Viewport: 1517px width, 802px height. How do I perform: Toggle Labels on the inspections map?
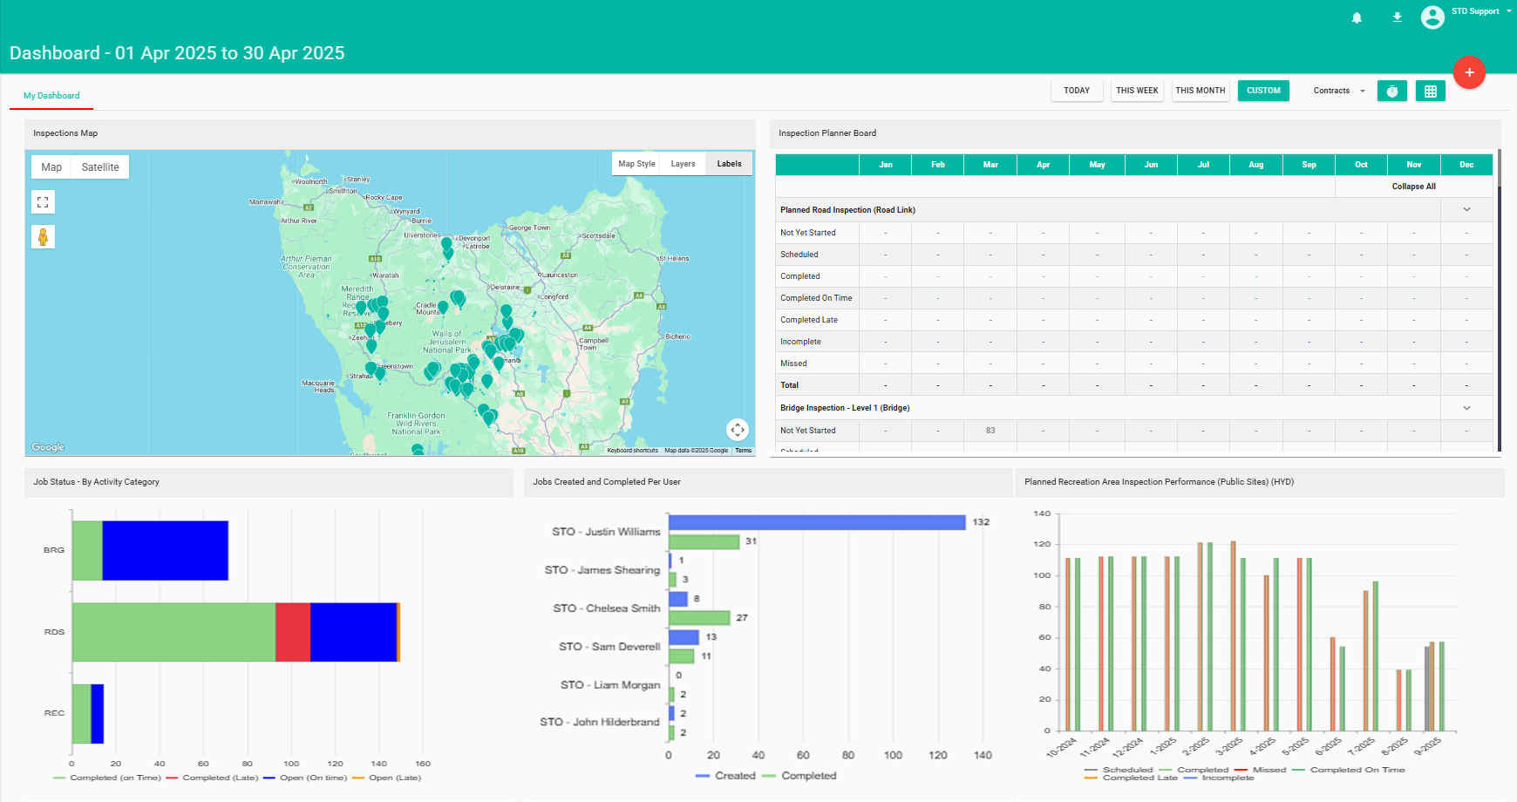point(729,164)
